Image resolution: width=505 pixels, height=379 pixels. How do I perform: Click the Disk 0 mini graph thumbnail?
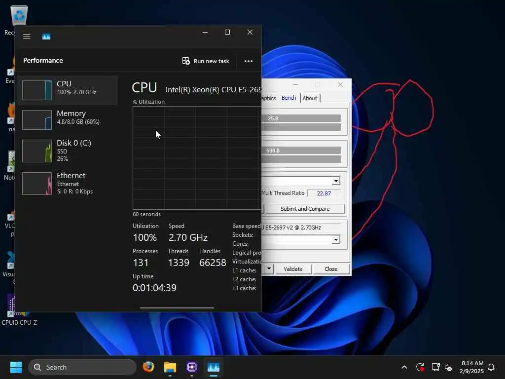coord(36,151)
